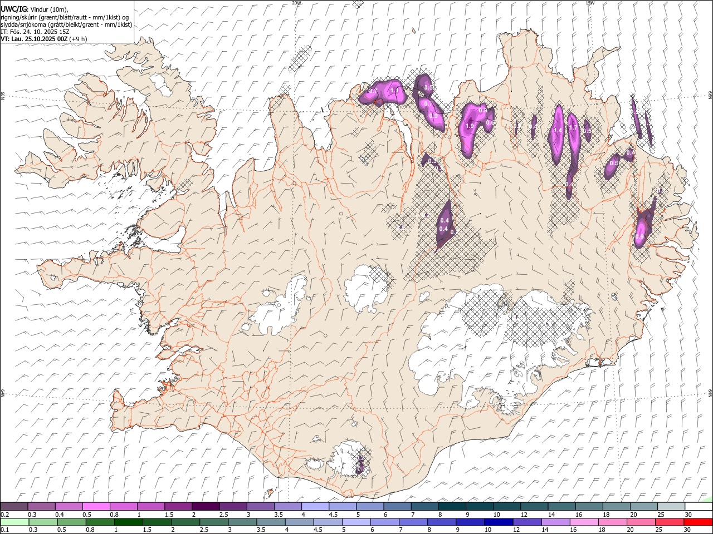
Task: Pick the white 30+ swatch, upper legend
Action: (699, 507)
